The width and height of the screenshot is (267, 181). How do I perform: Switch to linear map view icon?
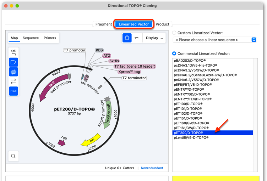point(137,38)
